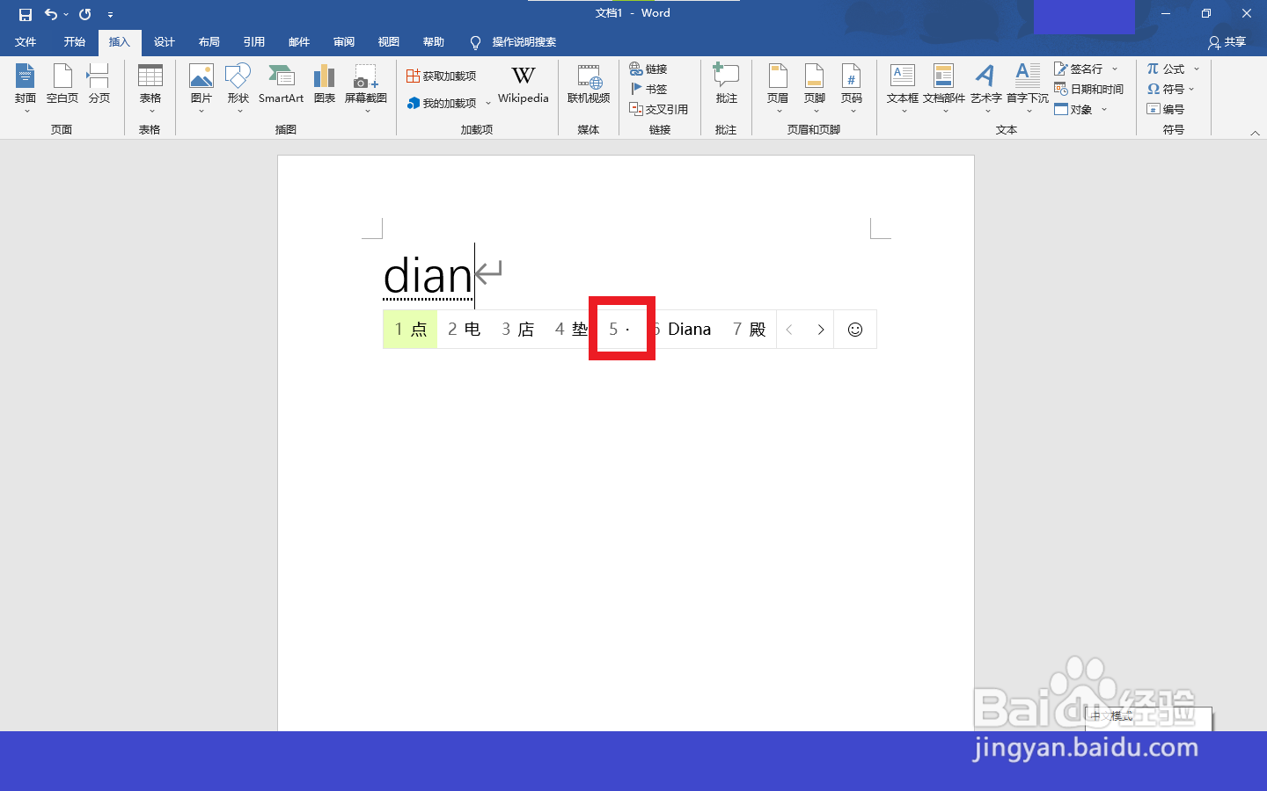Add a drop cap with 首字下沉
Image resolution: width=1267 pixels, height=791 pixels.
[1028, 86]
